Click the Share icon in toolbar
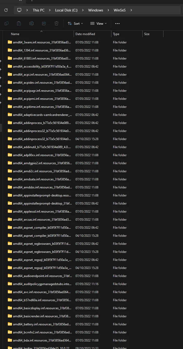The width and height of the screenshot is (183, 349). (44, 23)
